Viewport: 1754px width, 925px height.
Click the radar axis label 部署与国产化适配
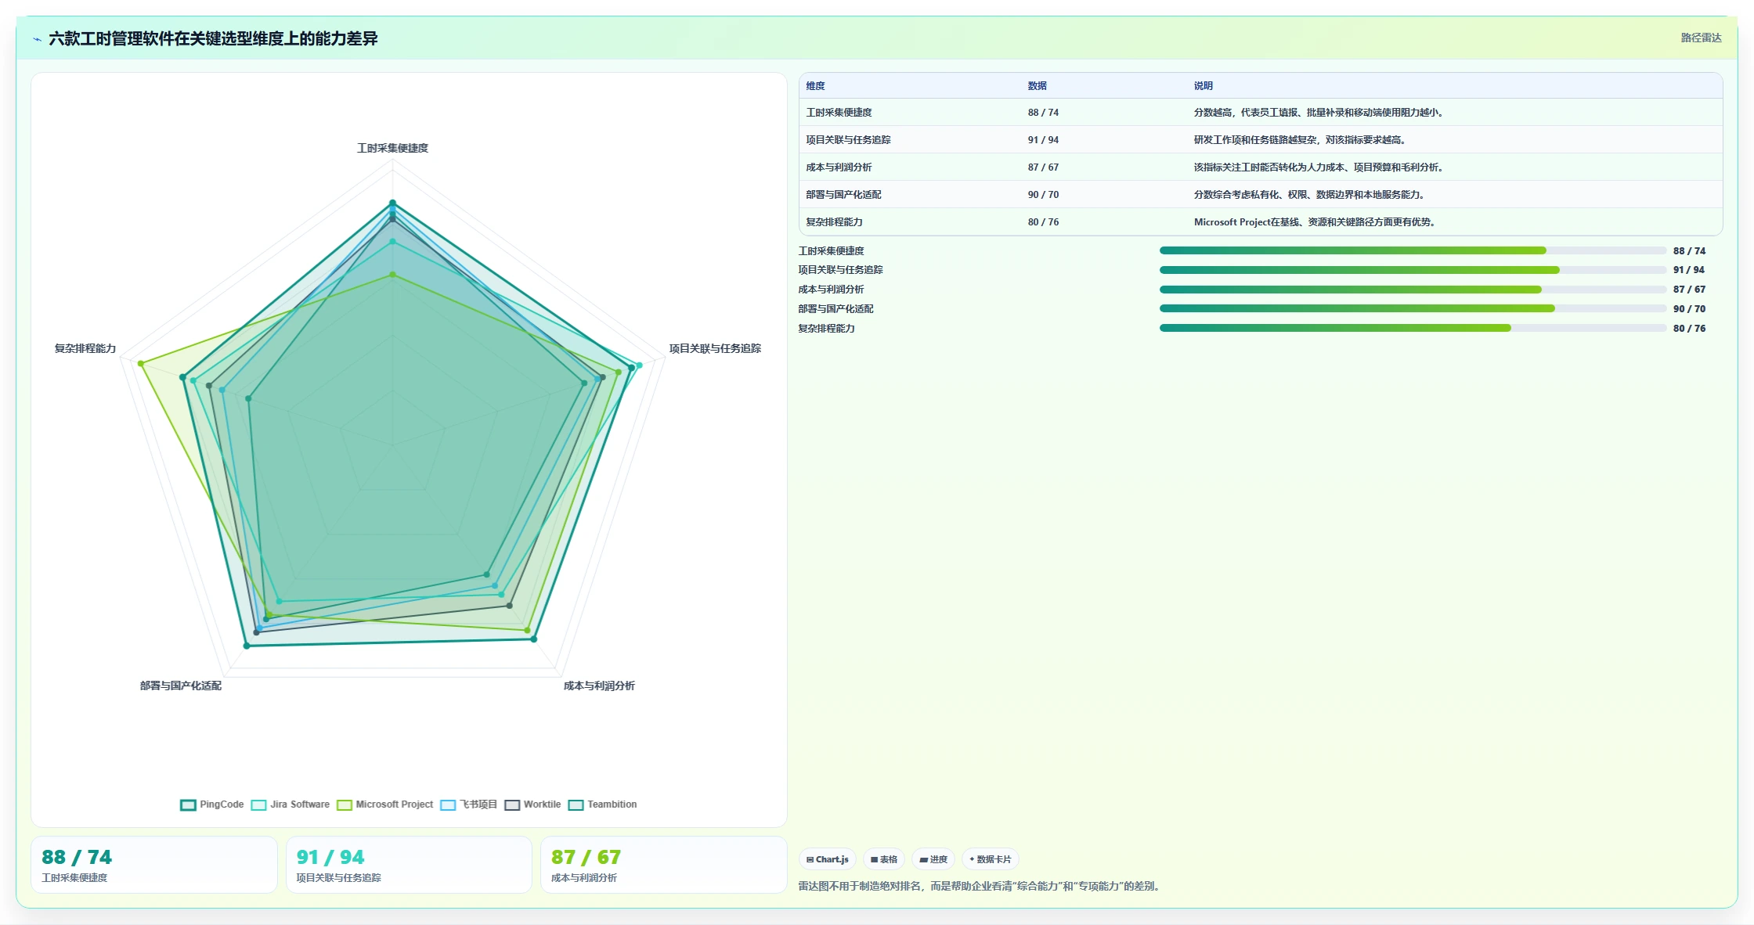click(x=181, y=686)
